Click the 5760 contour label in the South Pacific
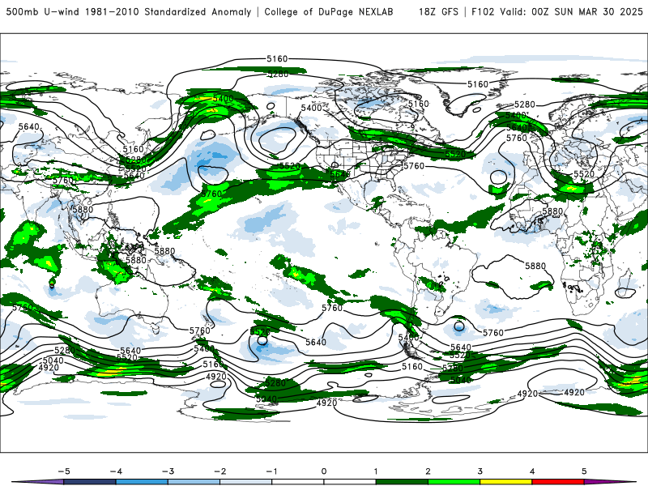The width and height of the screenshot is (648, 486). [x=332, y=308]
